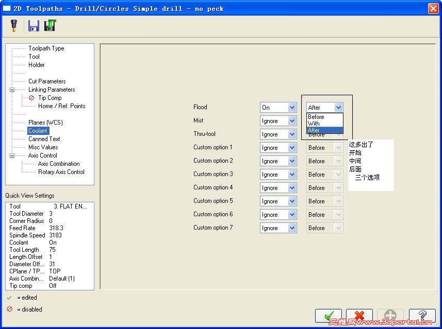Click the Feed Rate 318.3 quick view value
442x329 pixels.
(56, 228)
